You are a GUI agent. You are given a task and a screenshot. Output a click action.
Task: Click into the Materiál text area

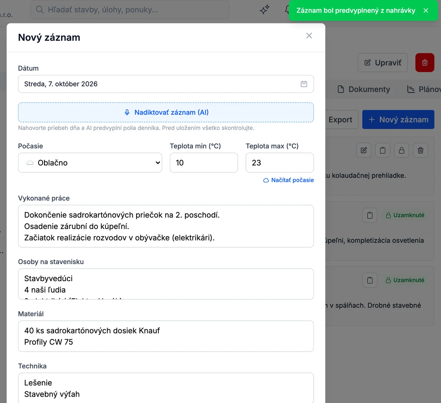point(166,336)
